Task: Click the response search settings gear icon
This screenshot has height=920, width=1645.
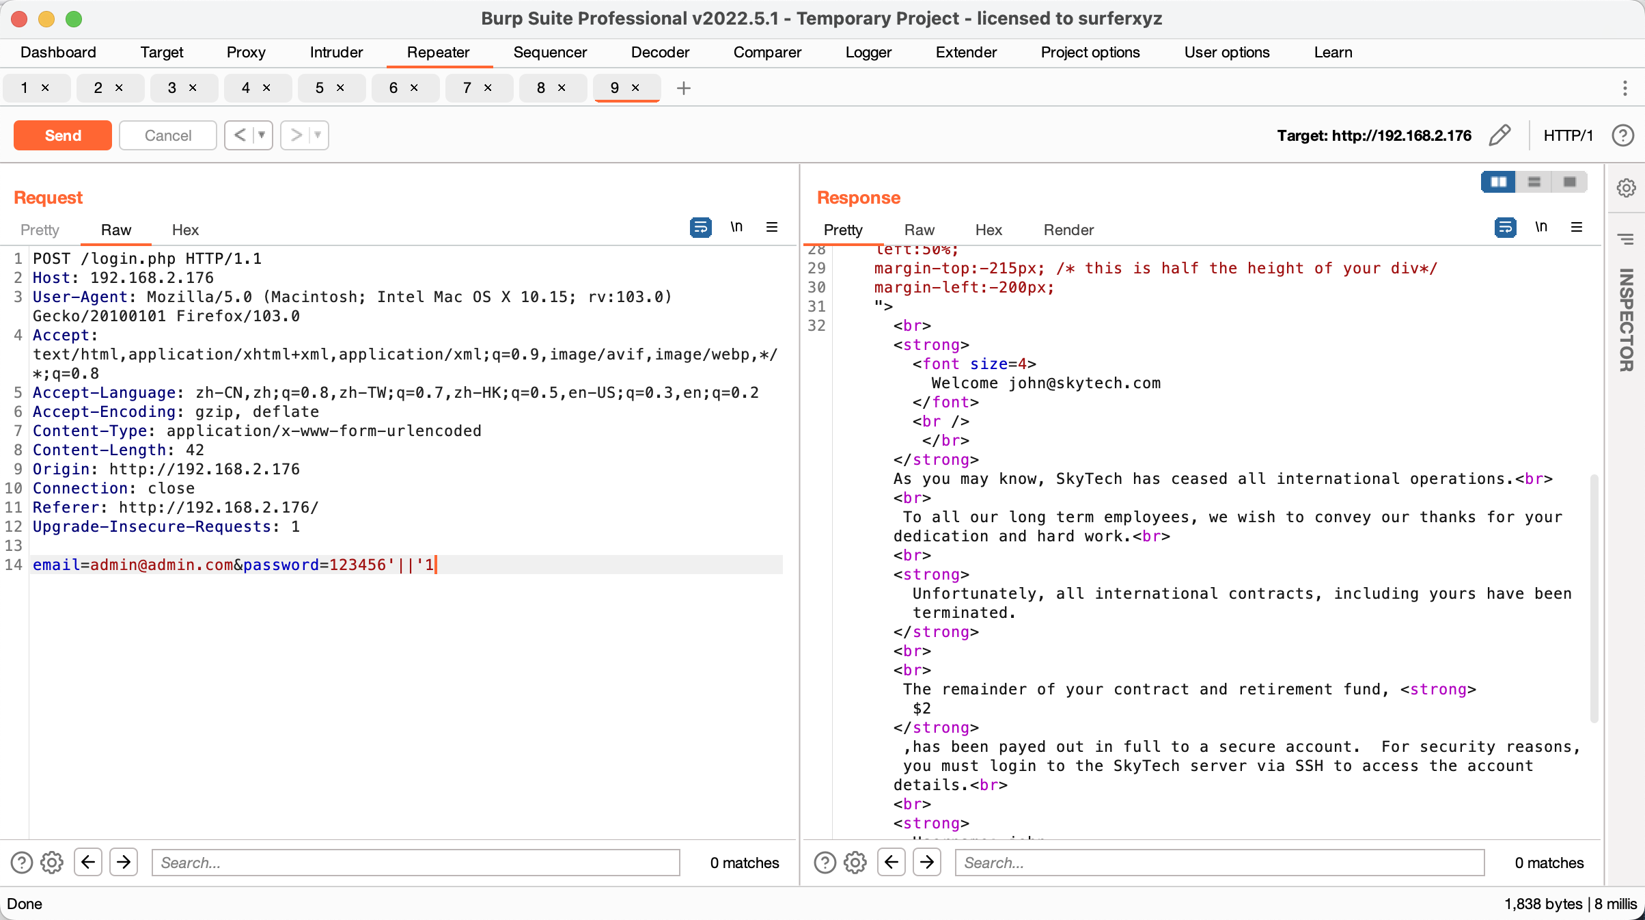Action: (x=855, y=863)
